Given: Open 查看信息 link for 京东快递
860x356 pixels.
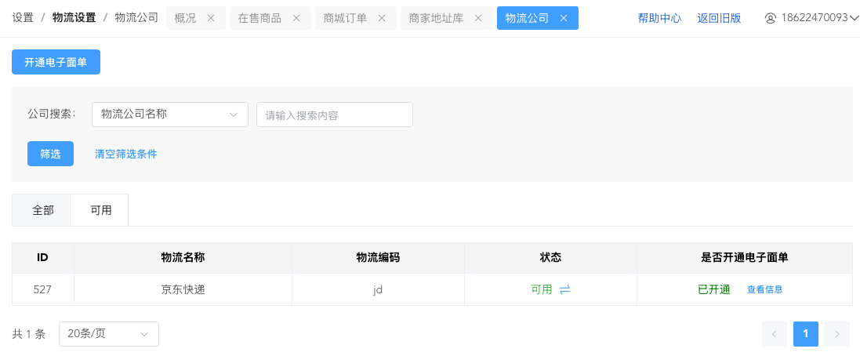Looking at the screenshot, I should 764,289.
